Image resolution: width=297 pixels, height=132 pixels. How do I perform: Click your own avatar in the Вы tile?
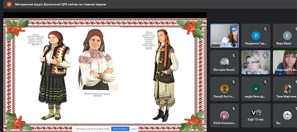click(287, 115)
